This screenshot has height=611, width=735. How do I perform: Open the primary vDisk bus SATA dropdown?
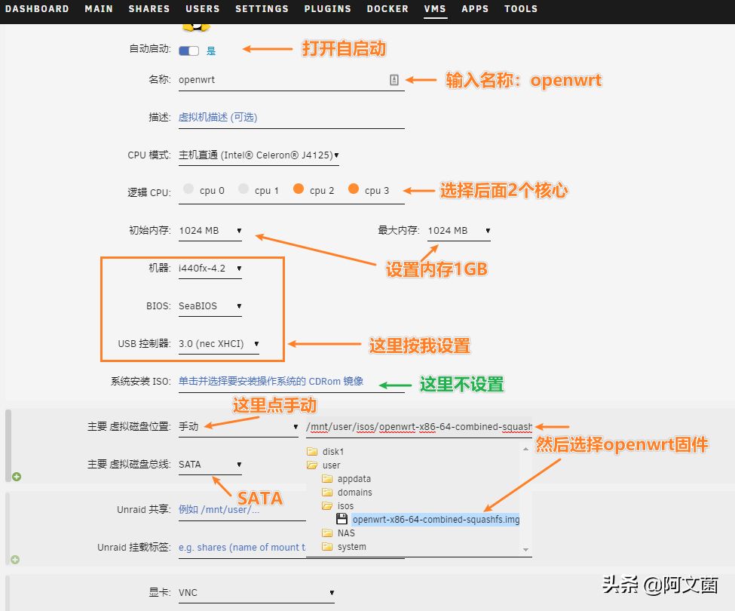[210, 465]
